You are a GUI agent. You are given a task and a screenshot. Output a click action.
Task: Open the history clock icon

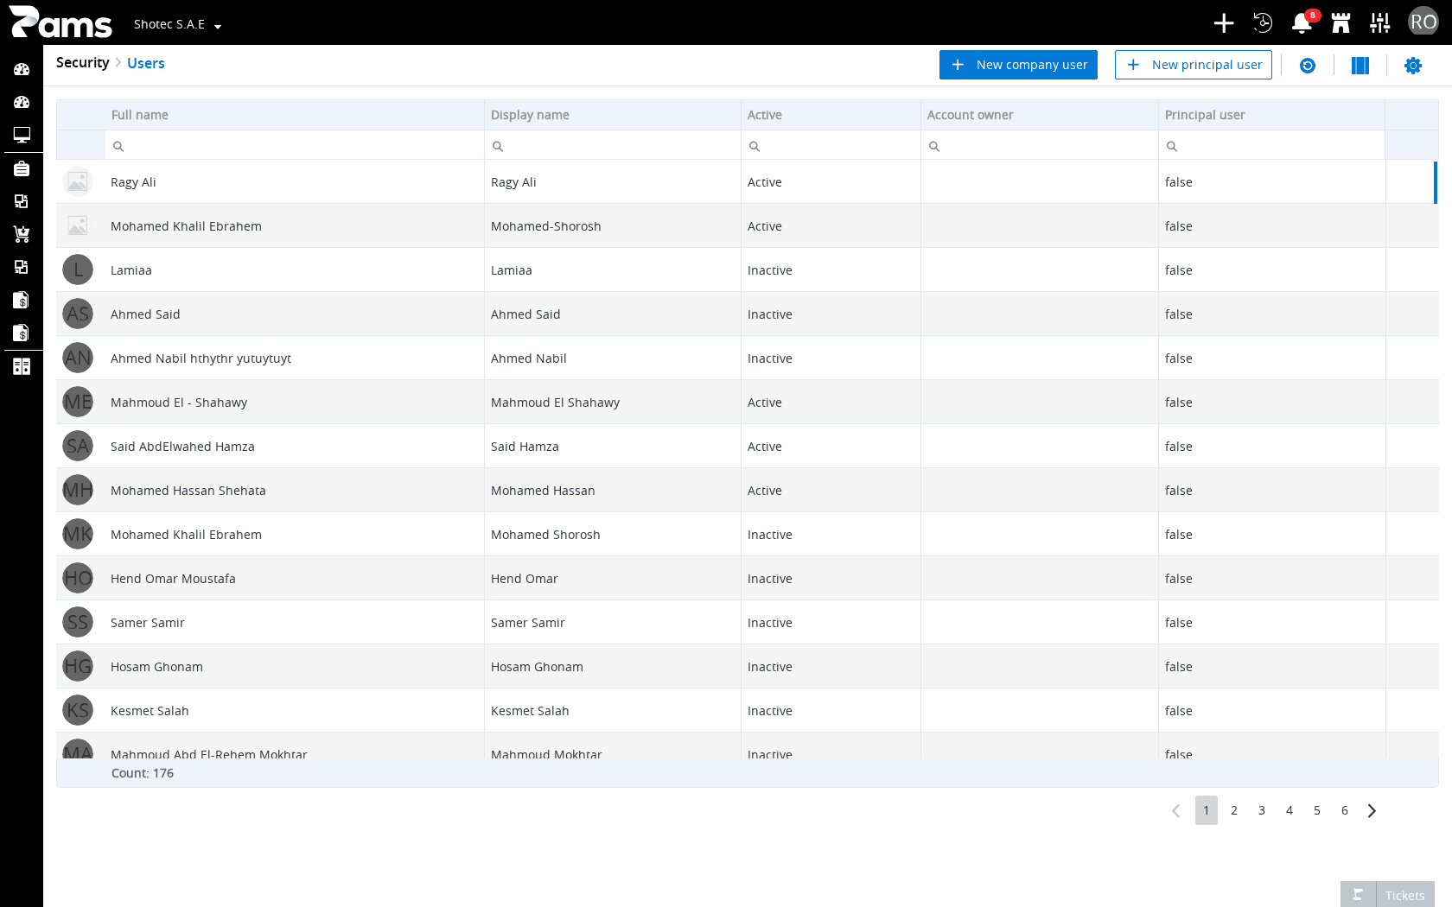pyautogui.click(x=1263, y=23)
